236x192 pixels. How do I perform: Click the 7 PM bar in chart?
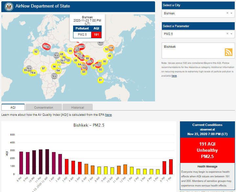171,167
